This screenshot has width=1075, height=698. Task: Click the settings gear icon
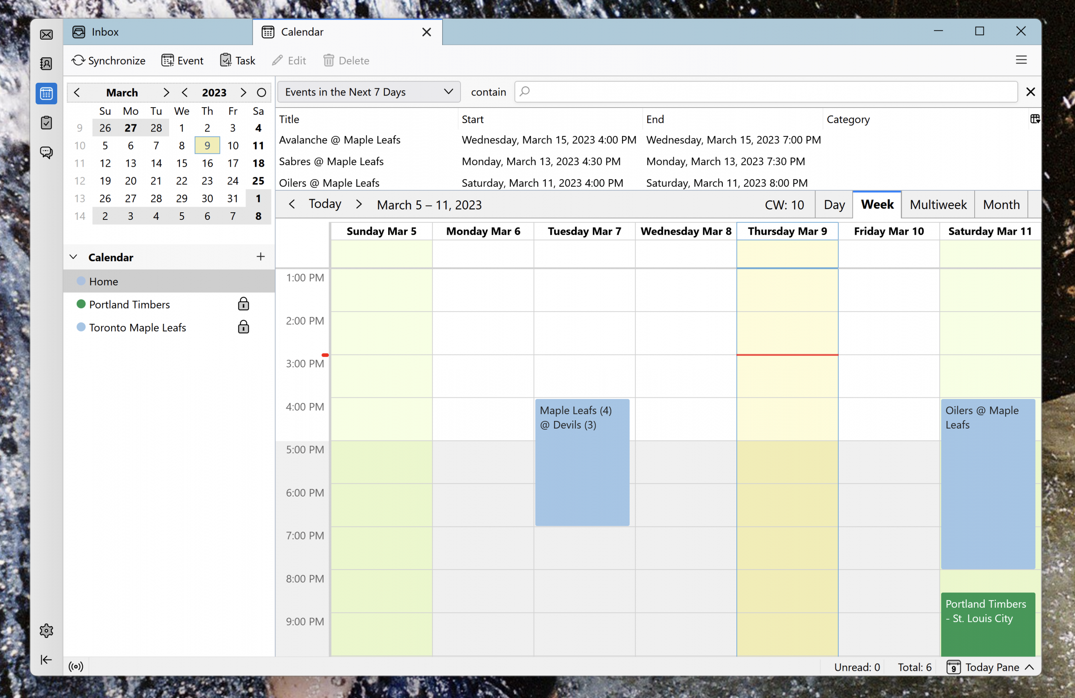click(46, 630)
